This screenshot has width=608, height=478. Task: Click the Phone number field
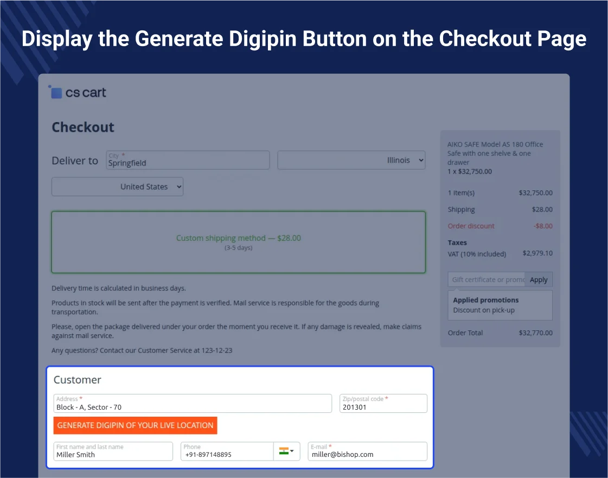tap(227, 451)
